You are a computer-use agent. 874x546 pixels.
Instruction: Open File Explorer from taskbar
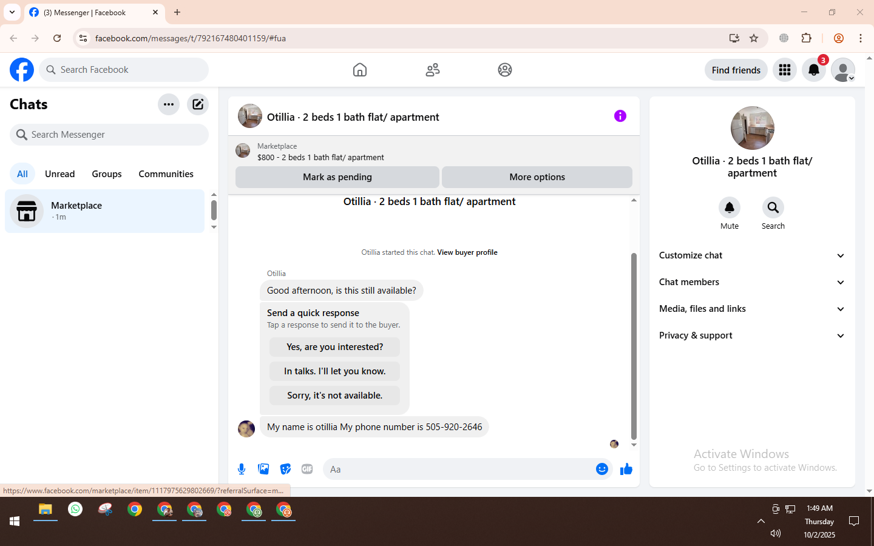pos(46,510)
